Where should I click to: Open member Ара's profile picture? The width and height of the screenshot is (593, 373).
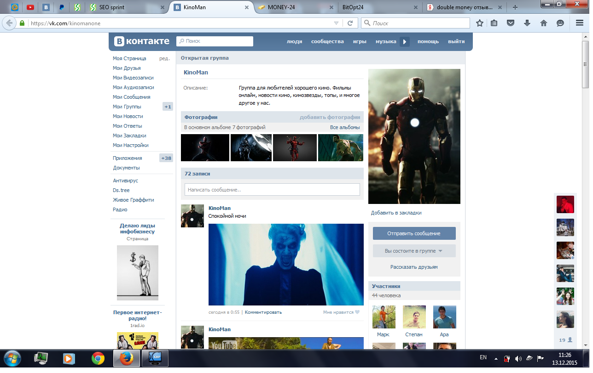point(444,317)
